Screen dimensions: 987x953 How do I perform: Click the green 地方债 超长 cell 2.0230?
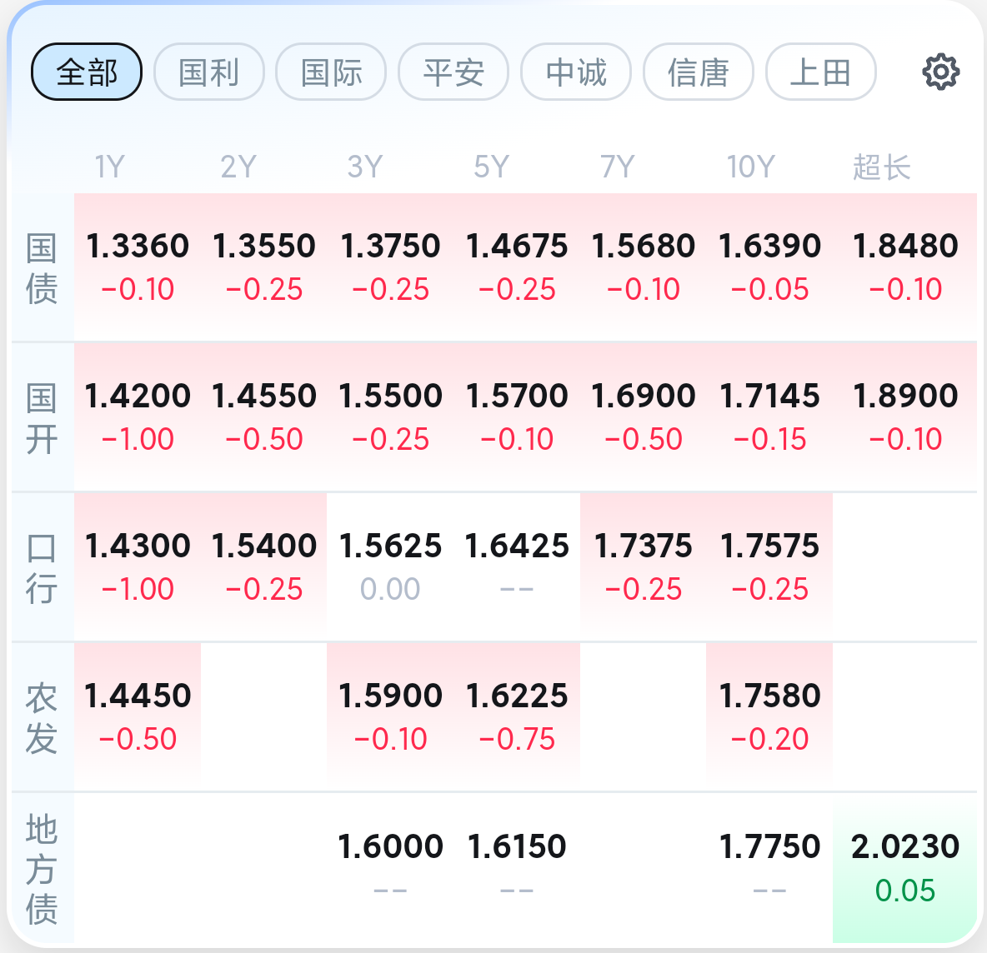[905, 867]
